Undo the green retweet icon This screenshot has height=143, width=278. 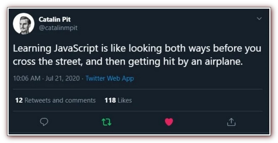tap(106, 122)
